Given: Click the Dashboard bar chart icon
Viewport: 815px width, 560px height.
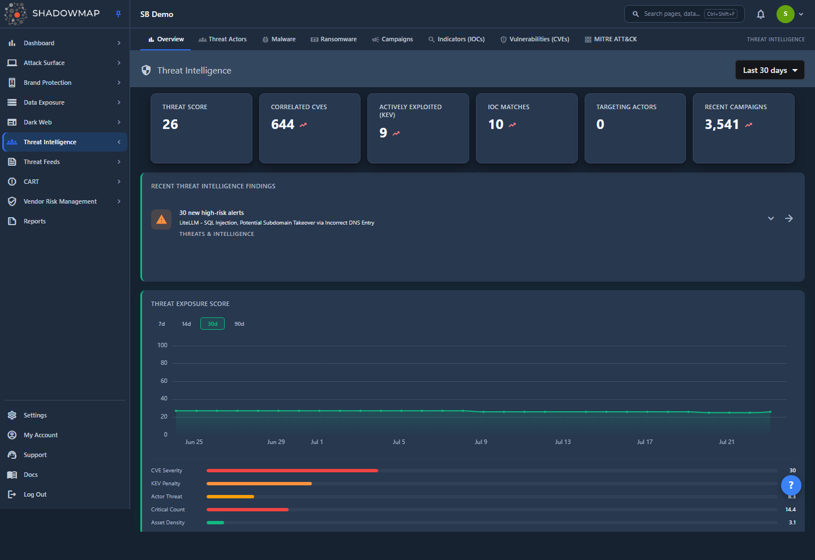Looking at the screenshot, I should click(12, 43).
